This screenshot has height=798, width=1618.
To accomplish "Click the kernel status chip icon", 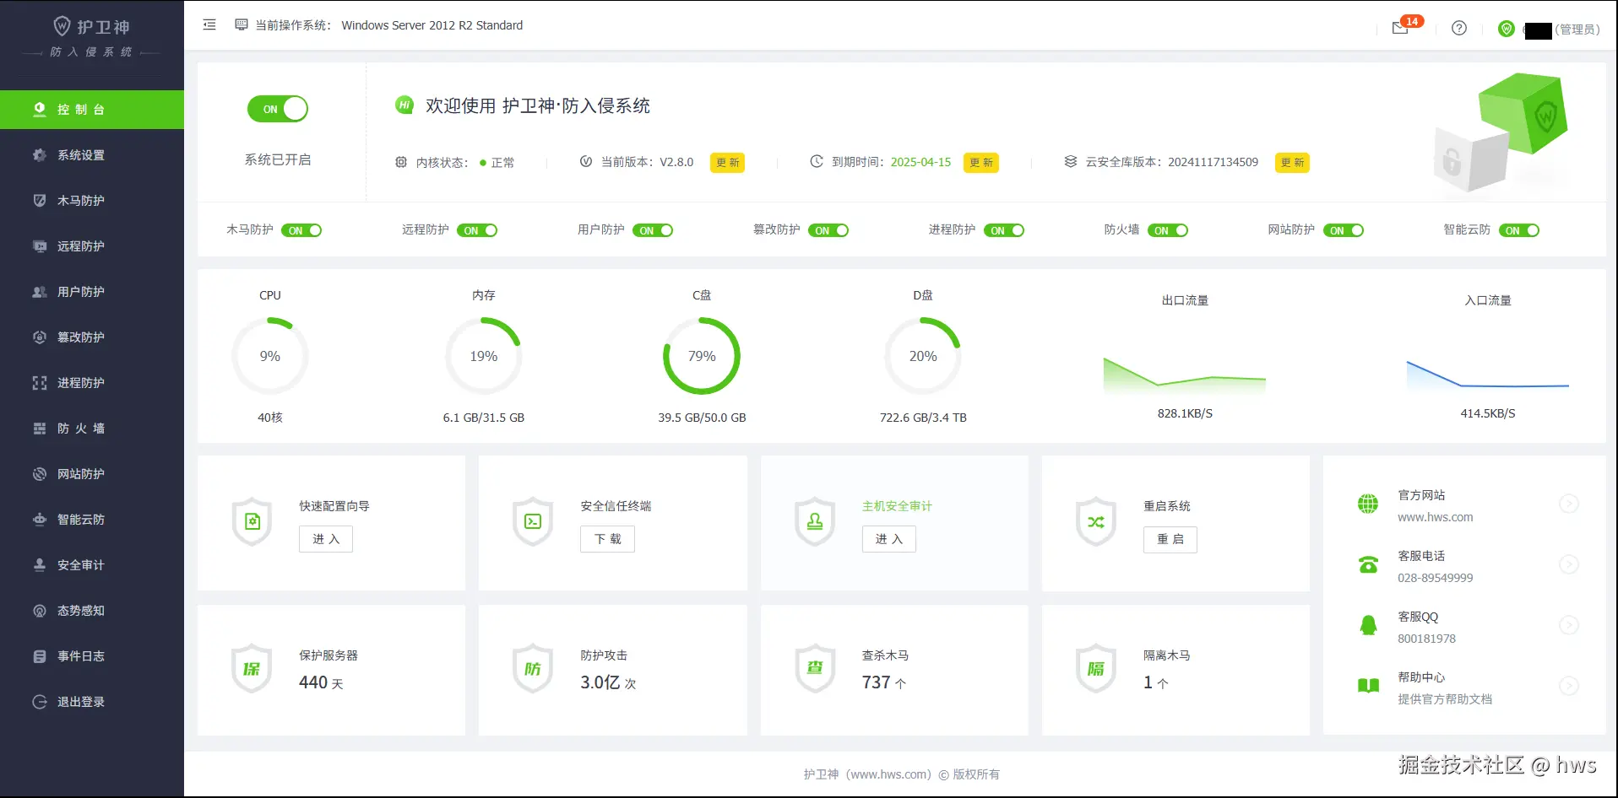I will (401, 162).
